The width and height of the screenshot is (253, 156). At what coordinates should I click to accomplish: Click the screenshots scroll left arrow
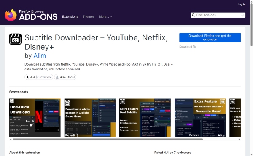[x=11, y=140]
